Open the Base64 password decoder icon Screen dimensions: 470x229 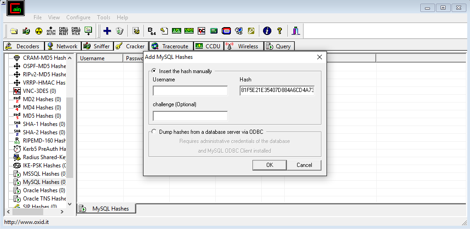click(152, 30)
